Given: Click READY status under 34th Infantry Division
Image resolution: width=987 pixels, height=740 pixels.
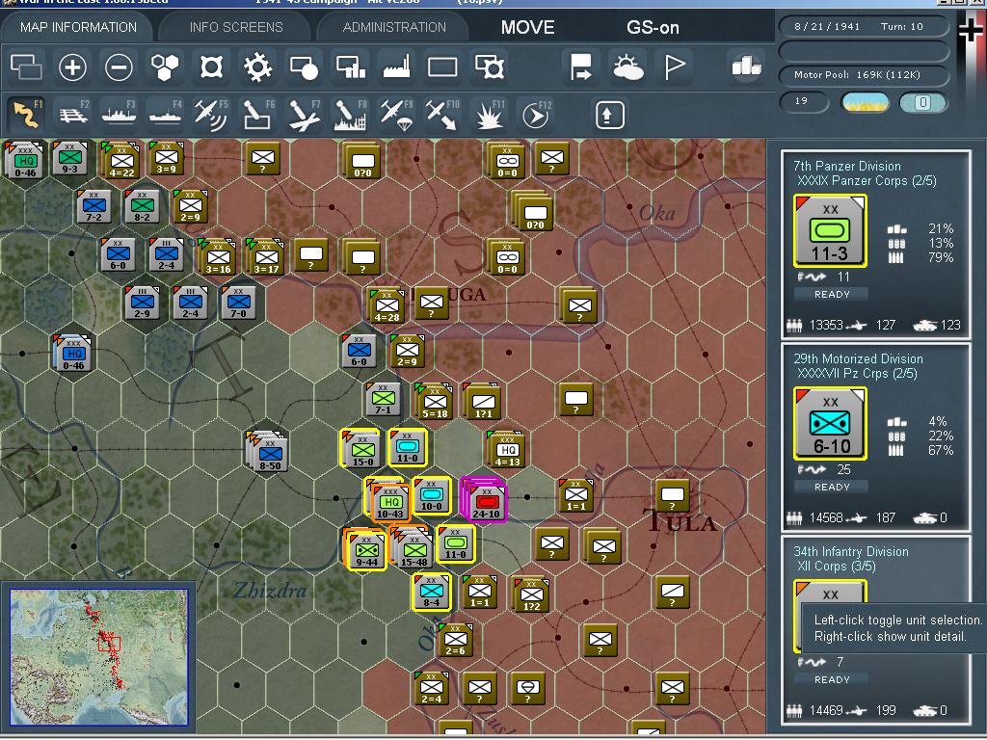Looking at the screenshot, I should coord(832,679).
